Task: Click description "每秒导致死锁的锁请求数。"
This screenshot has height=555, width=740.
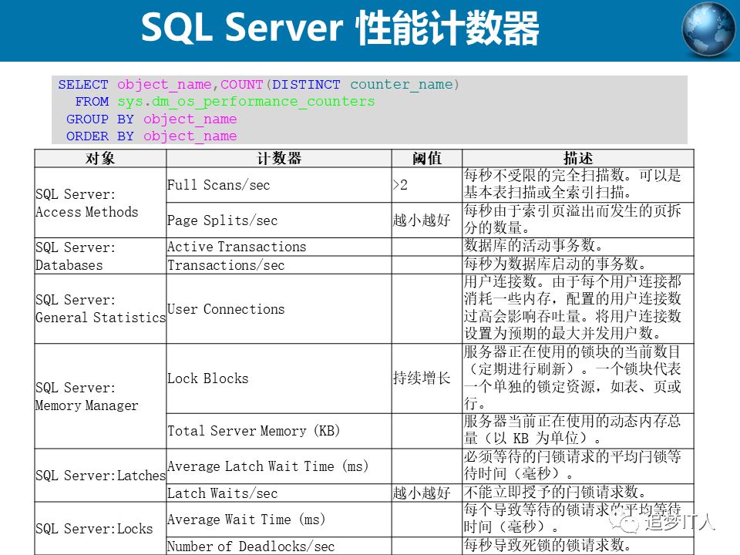Action: coord(547,545)
